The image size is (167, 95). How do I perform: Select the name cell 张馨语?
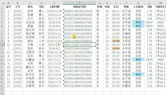click(x=30, y=60)
